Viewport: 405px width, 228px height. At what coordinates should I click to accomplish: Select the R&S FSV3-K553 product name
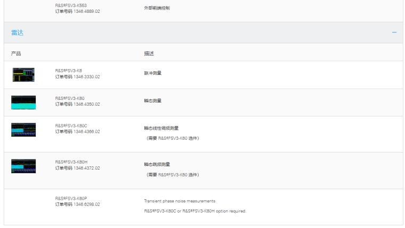[x=70, y=6]
